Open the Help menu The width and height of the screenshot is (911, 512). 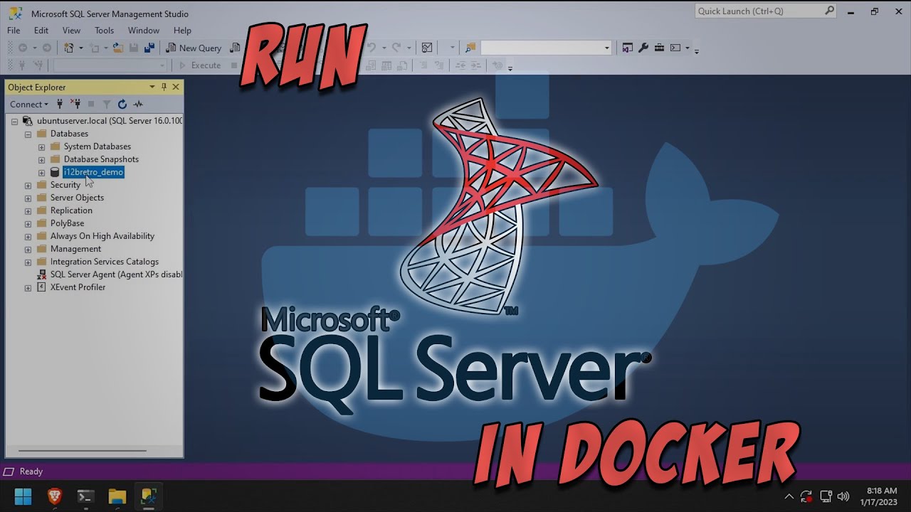click(182, 31)
